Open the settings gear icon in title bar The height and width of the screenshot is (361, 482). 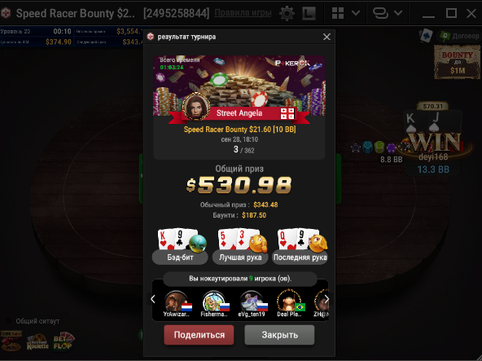[x=287, y=13]
